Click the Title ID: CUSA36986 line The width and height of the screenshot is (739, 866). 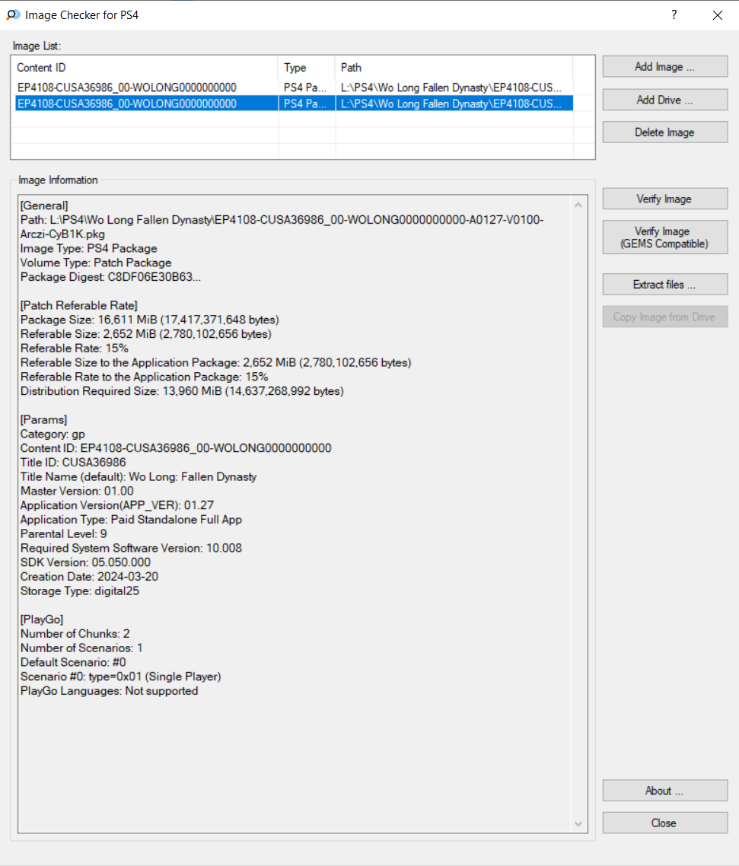(x=73, y=462)
